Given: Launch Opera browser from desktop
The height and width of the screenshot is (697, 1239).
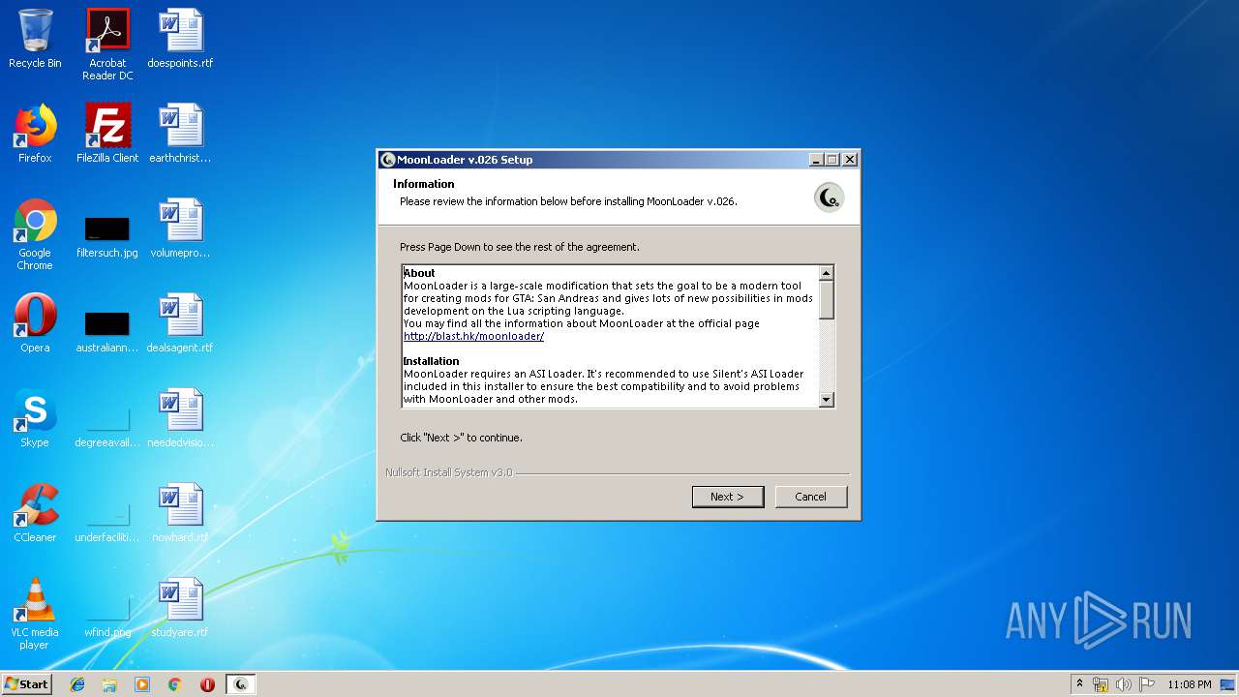Looking at the screenshot, I should (35, 323).
